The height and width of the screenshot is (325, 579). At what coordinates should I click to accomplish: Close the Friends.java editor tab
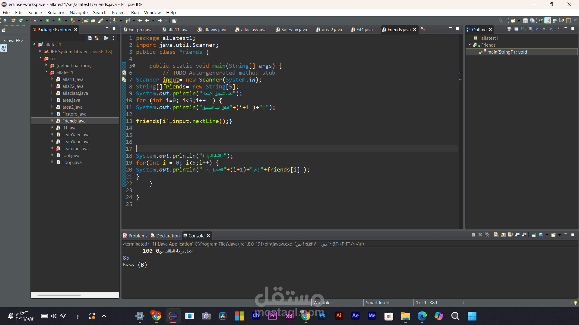[415, 29]
